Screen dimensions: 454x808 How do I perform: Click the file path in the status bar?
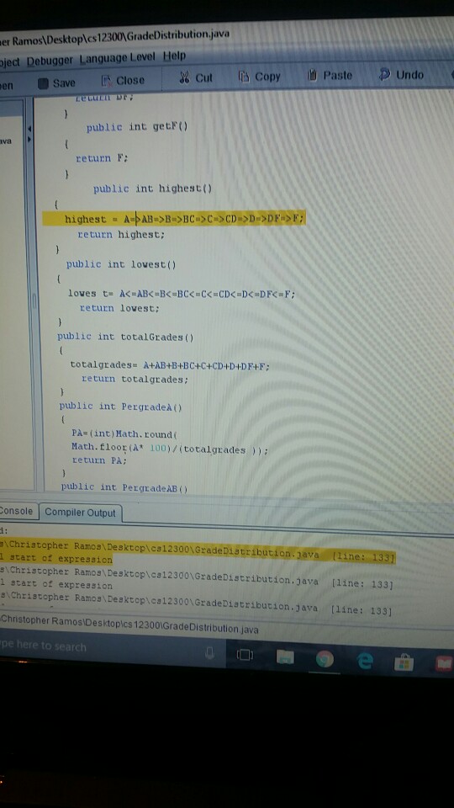(129, 625)
